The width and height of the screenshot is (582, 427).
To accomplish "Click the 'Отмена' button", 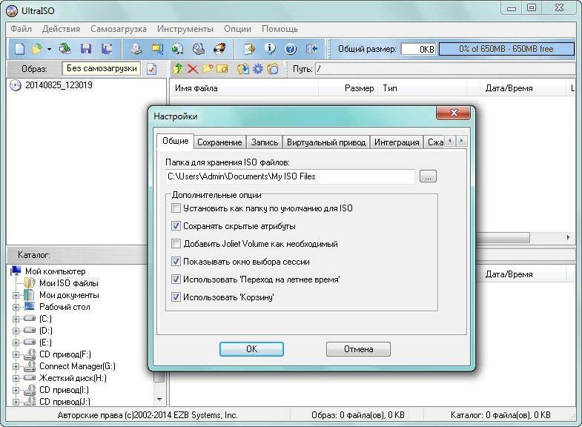I will [358, 349].
